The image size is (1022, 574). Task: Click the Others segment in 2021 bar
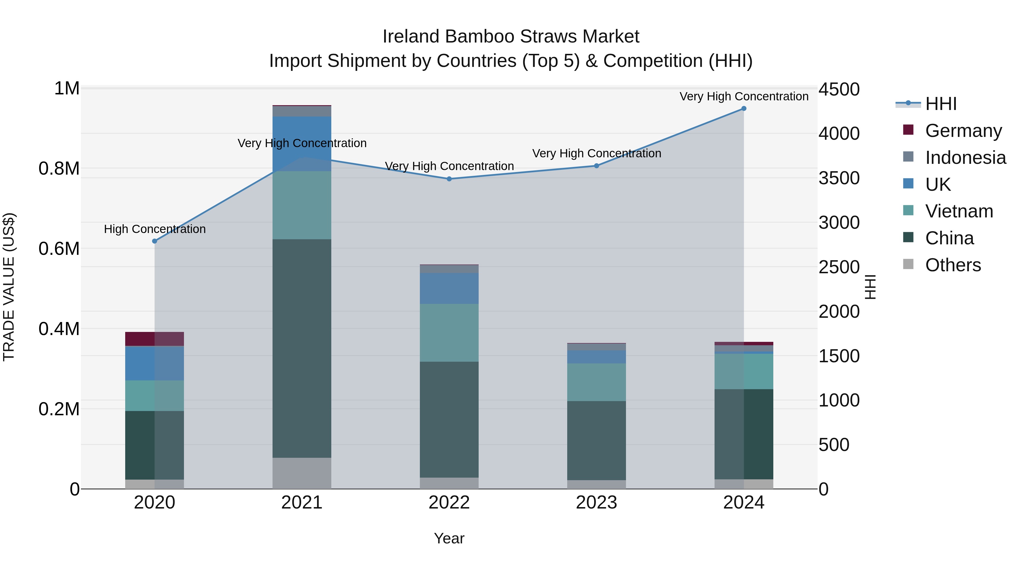point(302,473)
